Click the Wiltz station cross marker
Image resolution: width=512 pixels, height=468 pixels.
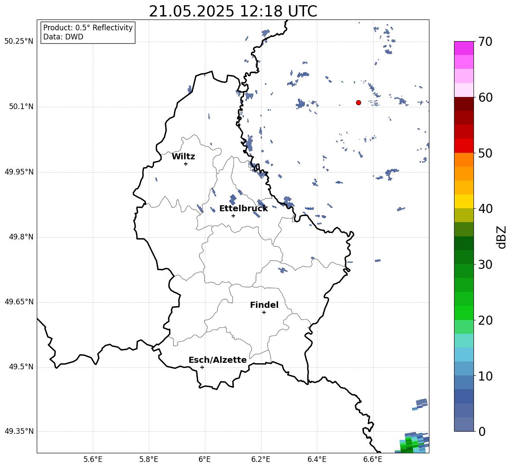[x=186, y=164]
